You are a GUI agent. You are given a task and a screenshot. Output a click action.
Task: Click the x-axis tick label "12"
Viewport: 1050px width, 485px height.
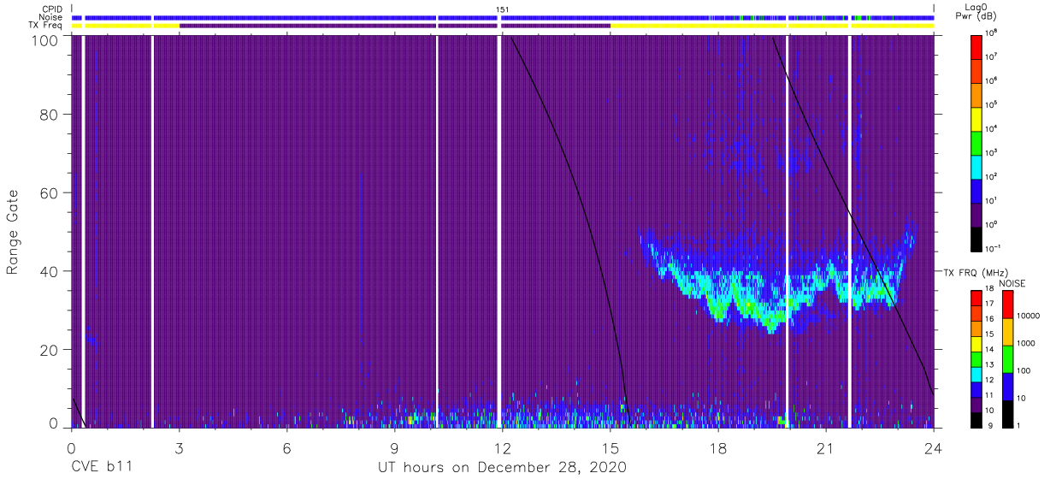pos(502,447)
